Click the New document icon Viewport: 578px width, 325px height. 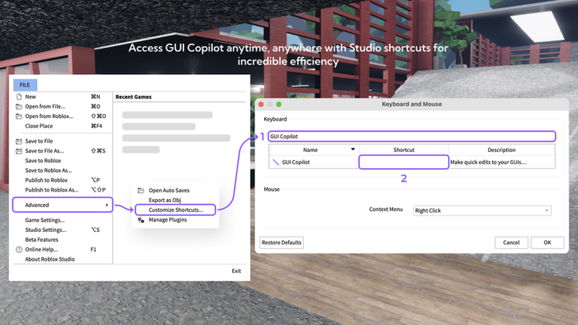point(19,97)
